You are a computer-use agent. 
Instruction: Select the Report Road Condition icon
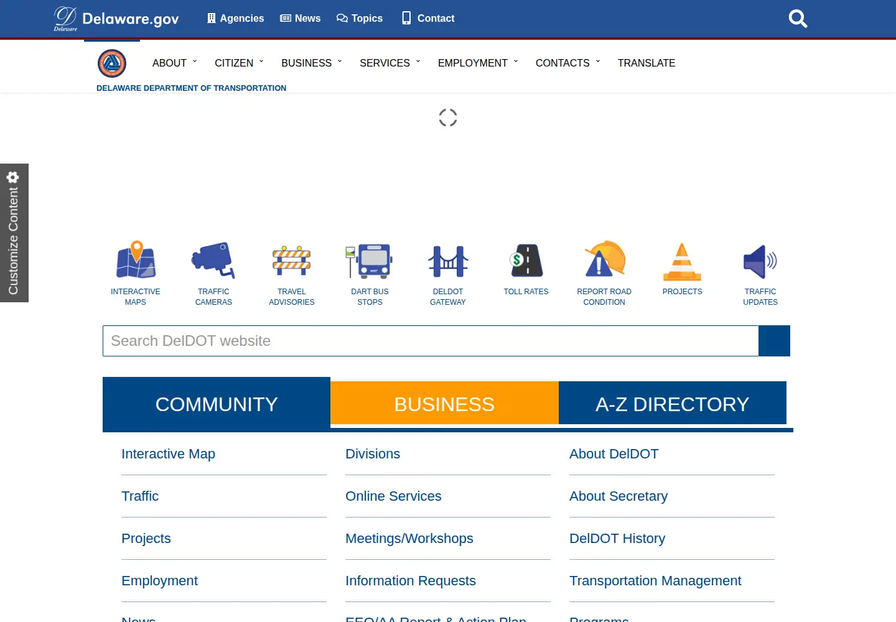pyautogui.click(x=604, y=259)
